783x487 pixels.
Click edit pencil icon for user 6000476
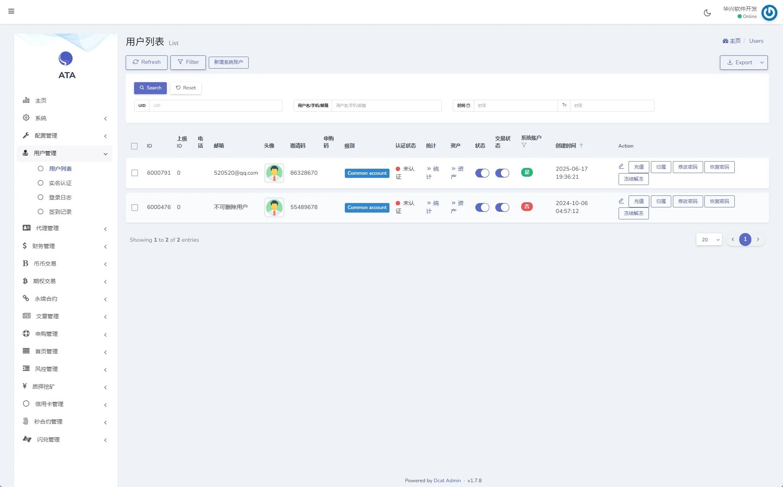pos(621,201)
